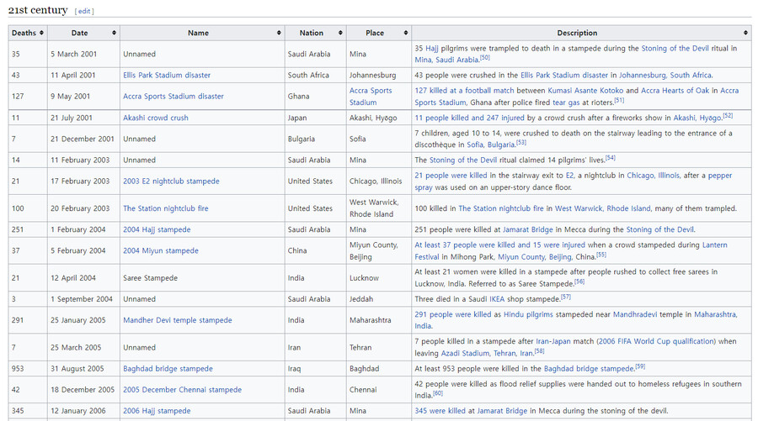Click the edit link beside 21st century
This screenshot has width=758, height=421.
point(84,12)
